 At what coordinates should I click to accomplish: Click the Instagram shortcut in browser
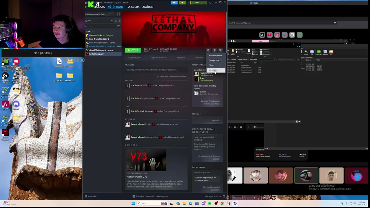277,35
